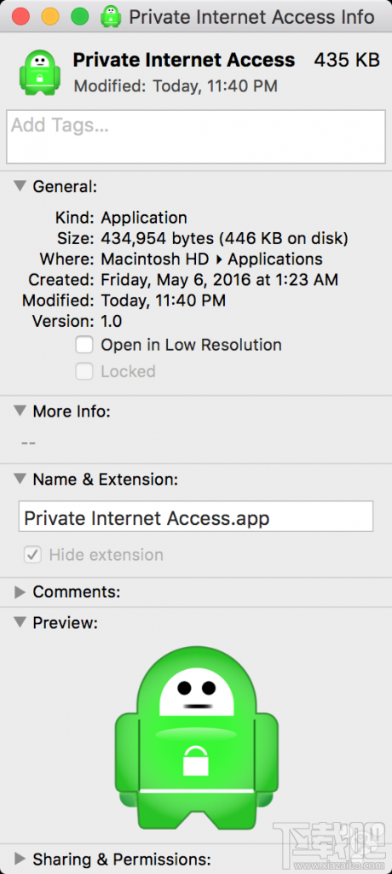Click the title bar proxy app icon
Image resolution: width=392 pixels, height=874 pixels.
(x=111, y=16)
